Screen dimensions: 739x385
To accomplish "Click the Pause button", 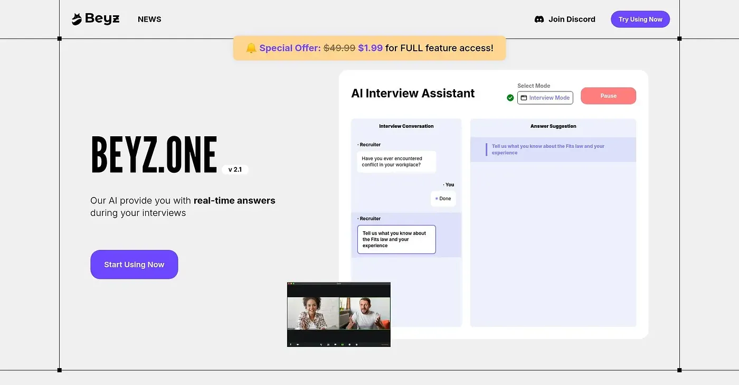I will click(x=608, y=96).
